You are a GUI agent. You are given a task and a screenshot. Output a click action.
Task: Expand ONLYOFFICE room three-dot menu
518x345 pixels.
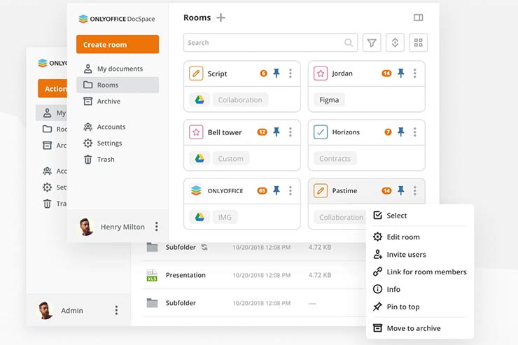290,190
